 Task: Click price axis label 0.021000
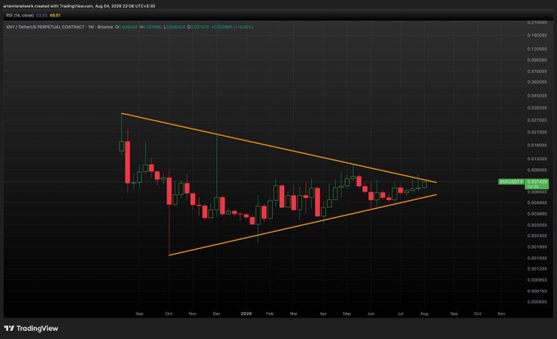click(x=537, y=132)
